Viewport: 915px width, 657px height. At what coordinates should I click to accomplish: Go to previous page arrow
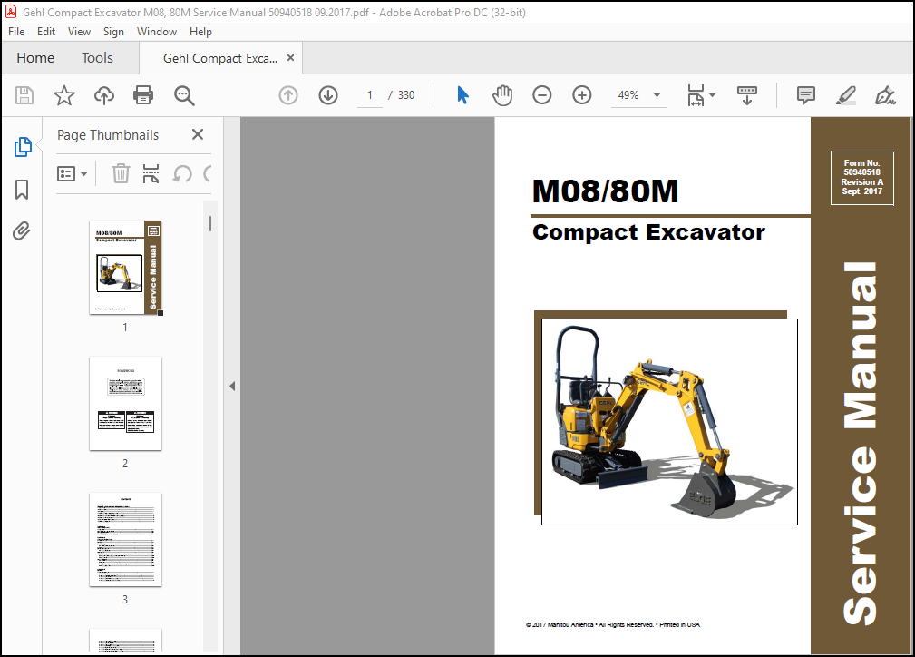pos(288,94)
